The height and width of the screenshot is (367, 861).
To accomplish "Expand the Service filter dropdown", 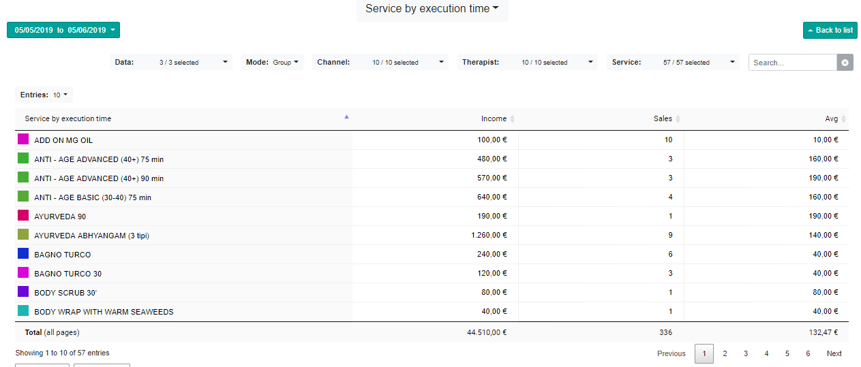I will click(x=674, y=63).
